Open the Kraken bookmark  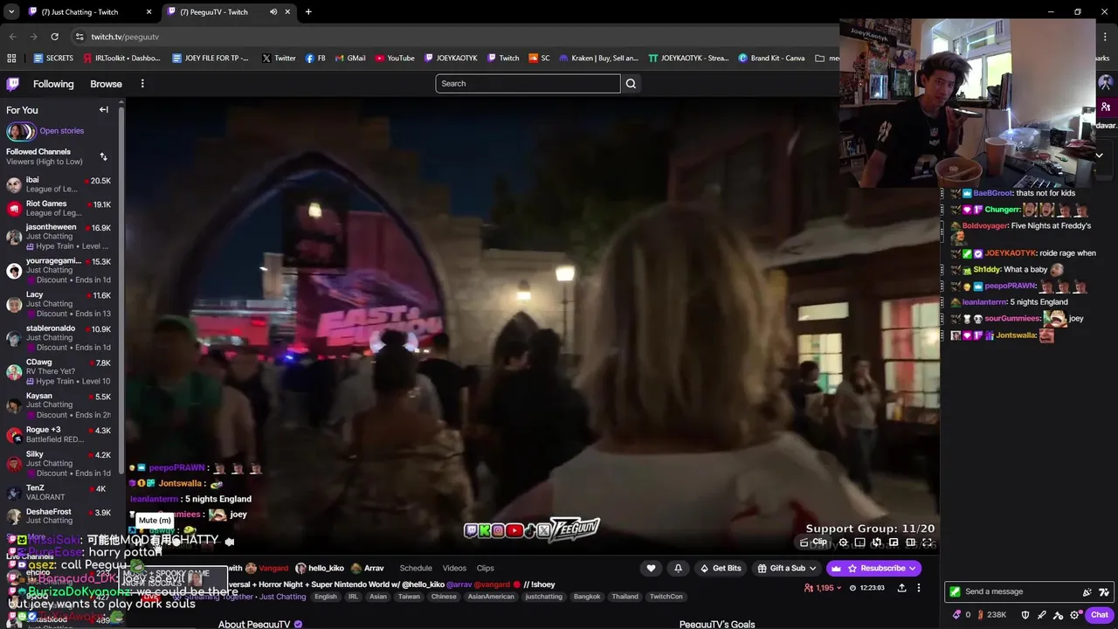coord(599,59)
